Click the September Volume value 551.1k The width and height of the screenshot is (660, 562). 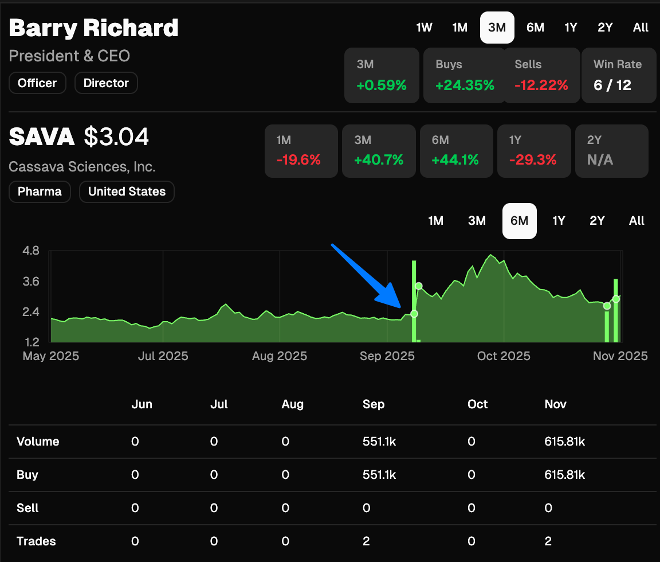[x=379, y=442]
